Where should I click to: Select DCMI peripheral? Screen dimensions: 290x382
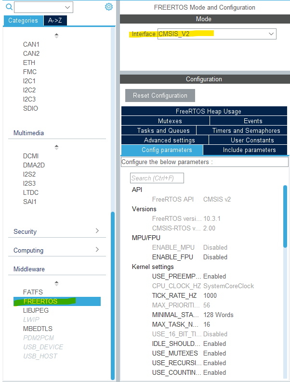[31, 156]
